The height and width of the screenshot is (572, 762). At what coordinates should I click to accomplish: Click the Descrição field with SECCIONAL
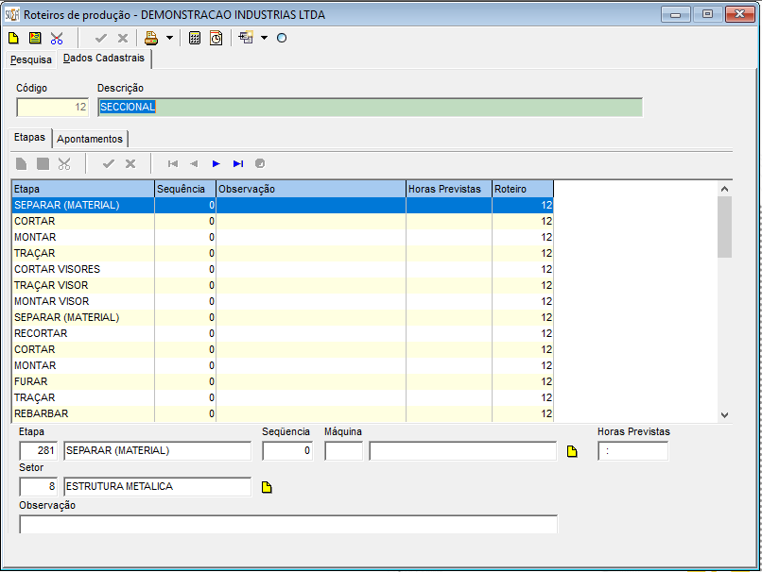(x=371, y=108)
